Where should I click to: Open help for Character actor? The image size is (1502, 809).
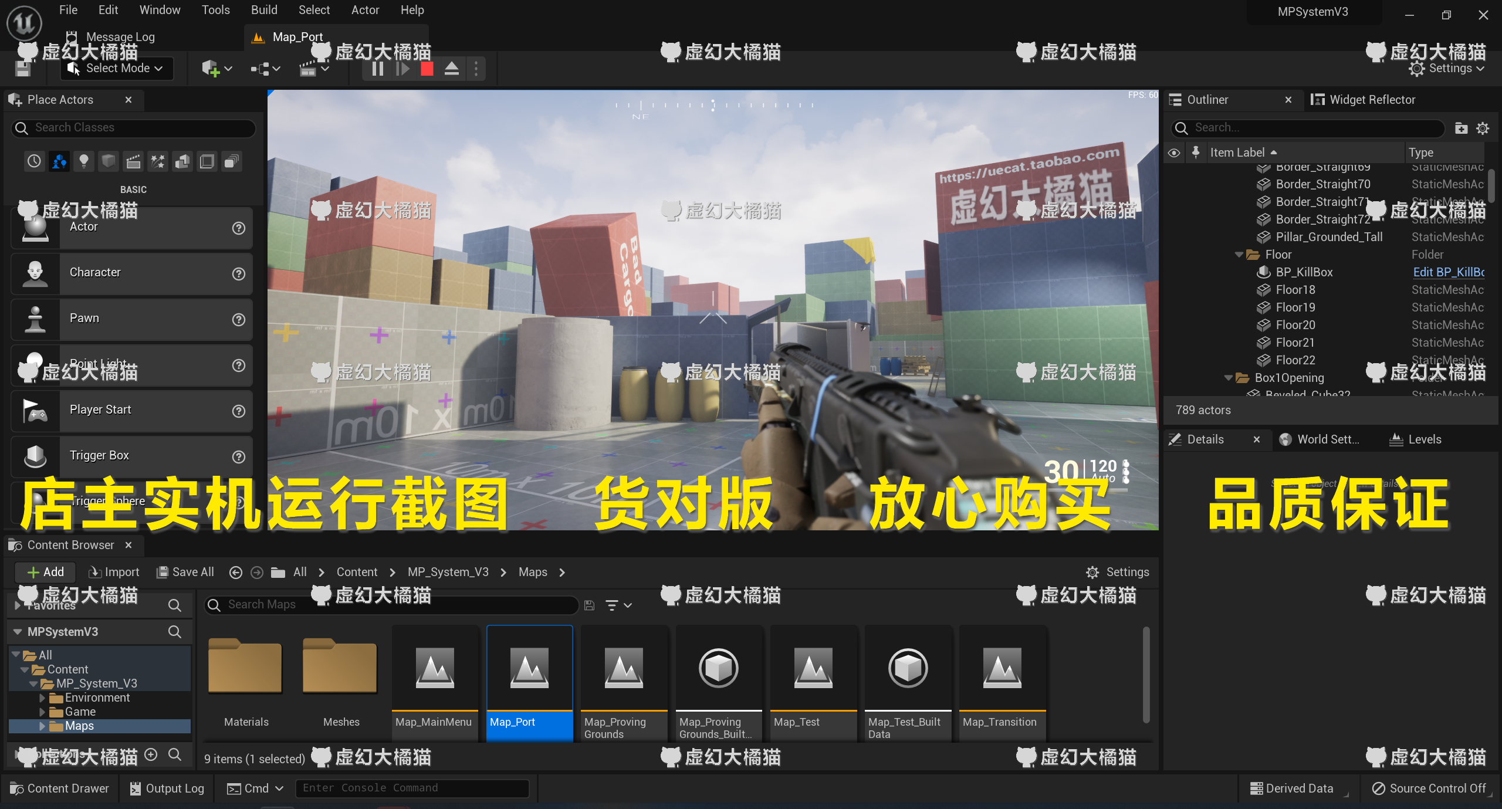pyautogui.click(x=238, y=273)
